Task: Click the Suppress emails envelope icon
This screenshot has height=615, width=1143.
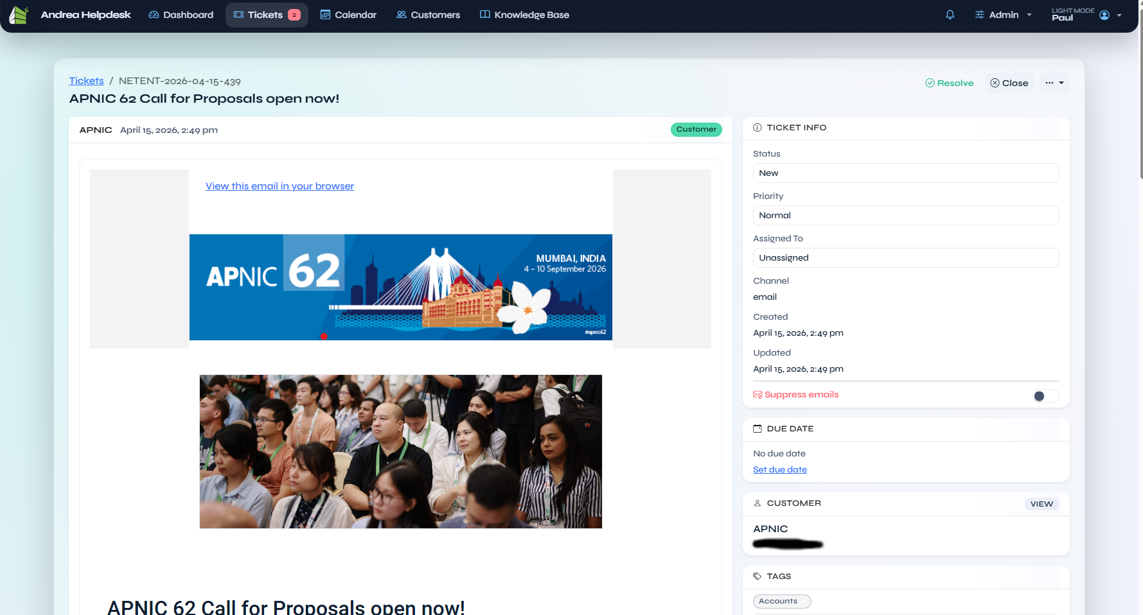Action: click(x=758, y=395)
